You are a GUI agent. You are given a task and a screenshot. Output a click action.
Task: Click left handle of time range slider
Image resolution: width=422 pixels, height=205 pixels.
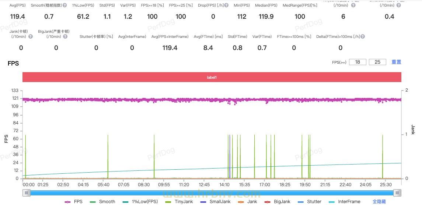(26, 192)
